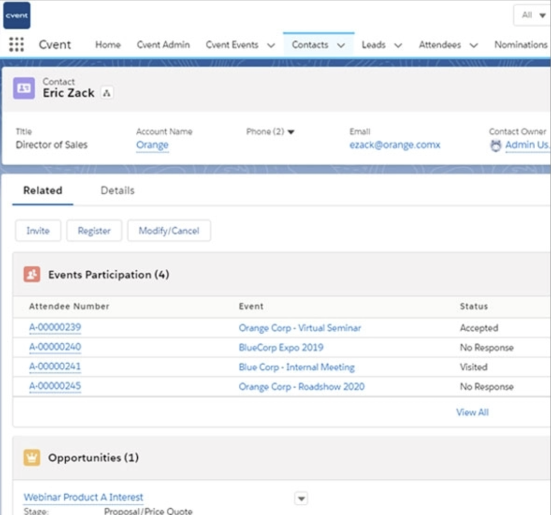View the contact hierarchy icon next to Eric Zack
The width and height of the screenshot is (551, 515).
(107, 93)
